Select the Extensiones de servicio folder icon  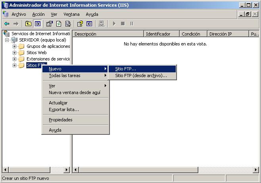point(21,59)
